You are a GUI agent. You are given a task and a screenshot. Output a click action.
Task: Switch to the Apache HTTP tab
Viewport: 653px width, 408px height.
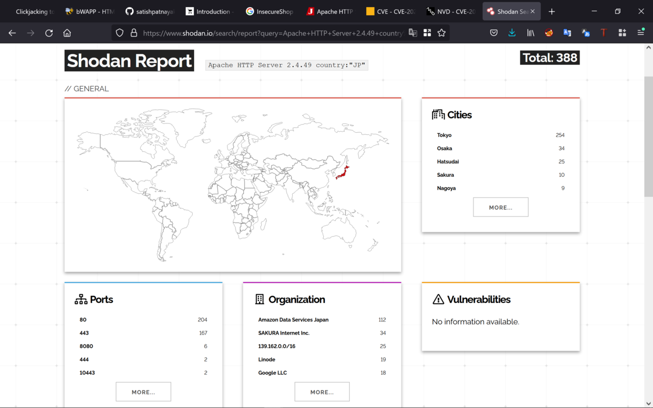tap(330, 11)
